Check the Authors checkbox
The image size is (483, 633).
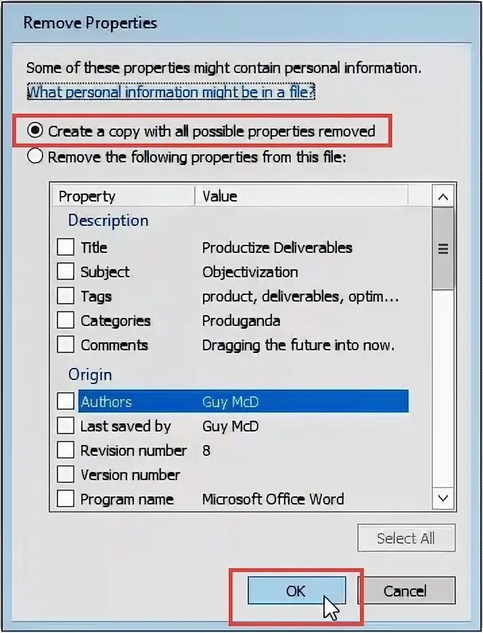(x=66, y=401)
